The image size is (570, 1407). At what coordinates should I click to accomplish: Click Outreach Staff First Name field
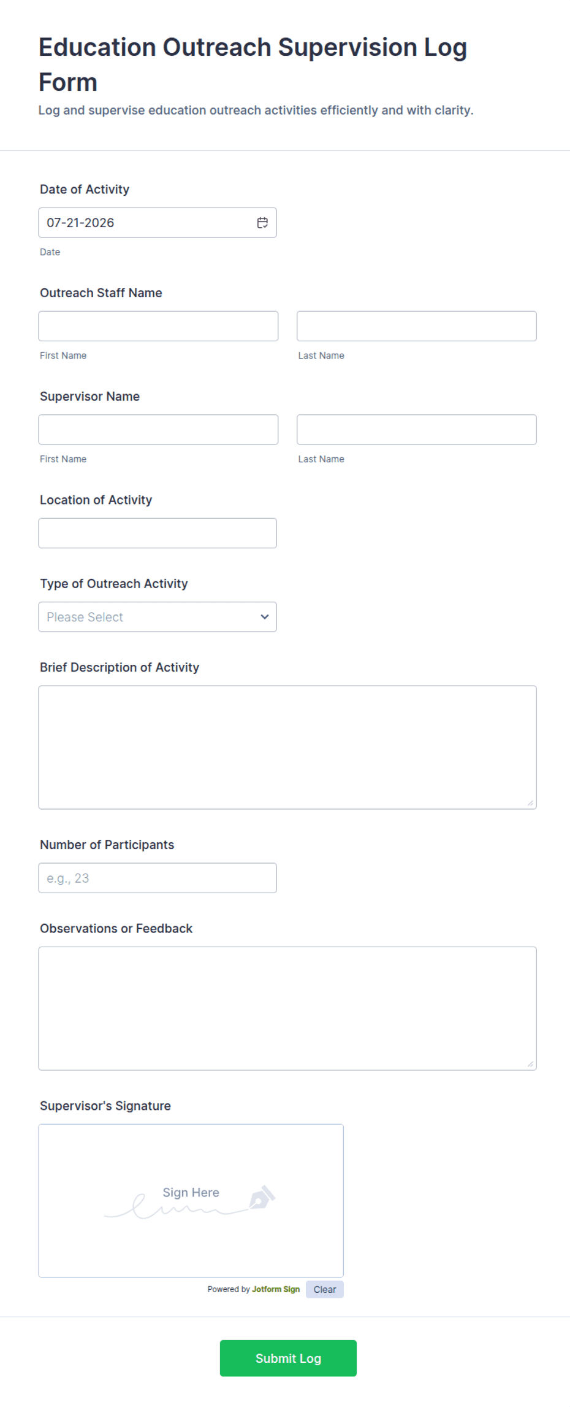click(158, 326)
